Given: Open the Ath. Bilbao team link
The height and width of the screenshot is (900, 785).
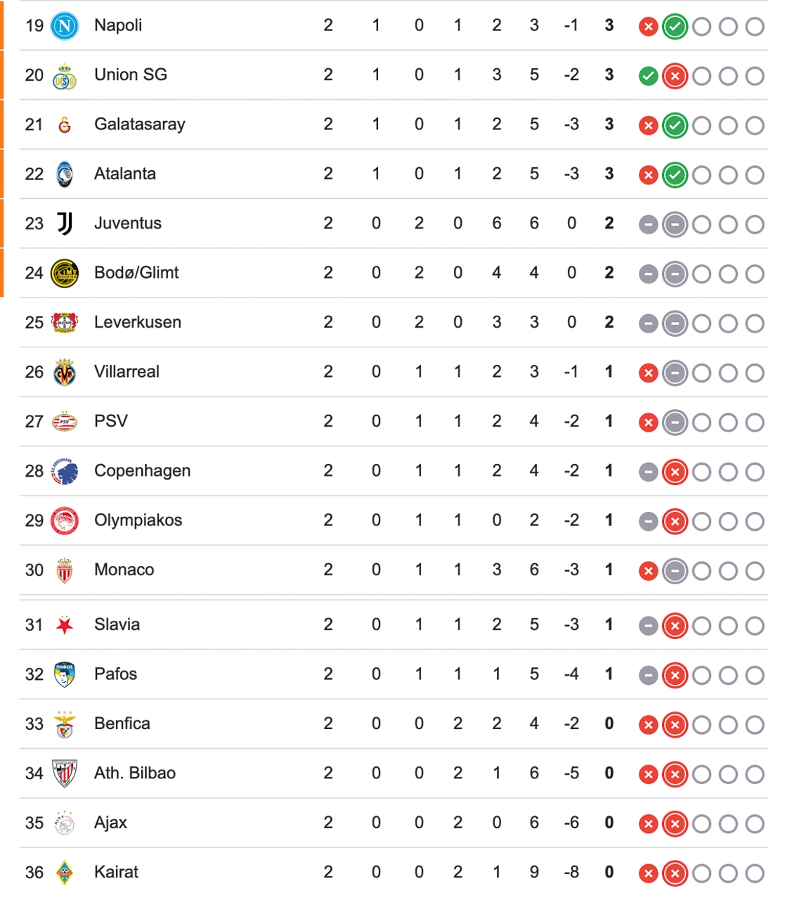Looking at the screenshot, I should pos(134,773).
